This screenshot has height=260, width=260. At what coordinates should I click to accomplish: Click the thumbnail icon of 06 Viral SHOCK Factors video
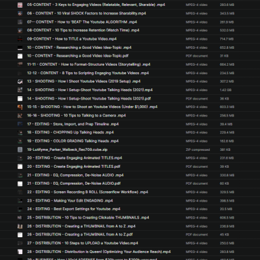pyautogui.click(x=20, y=14)
